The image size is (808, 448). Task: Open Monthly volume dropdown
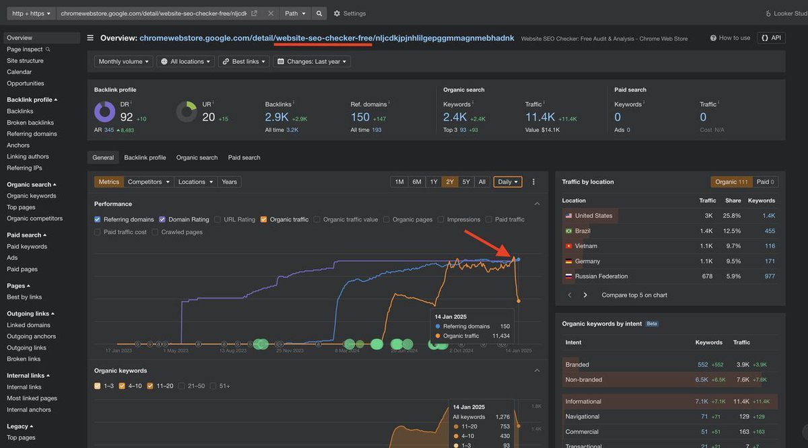(124, 61)
